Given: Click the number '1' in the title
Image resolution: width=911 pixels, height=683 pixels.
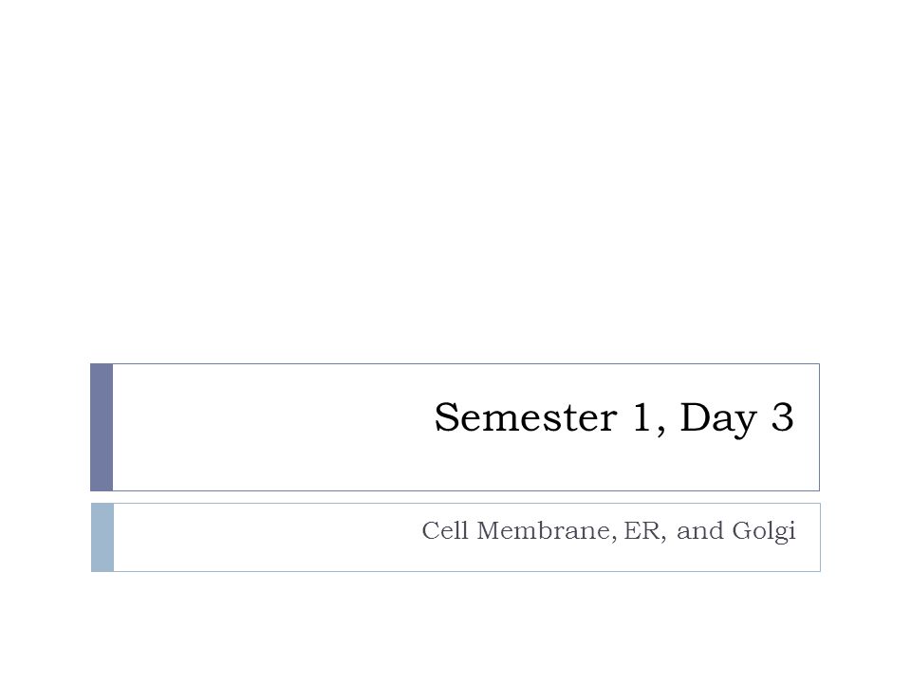Looking at the screenshot, I should [x=641, y=417].
